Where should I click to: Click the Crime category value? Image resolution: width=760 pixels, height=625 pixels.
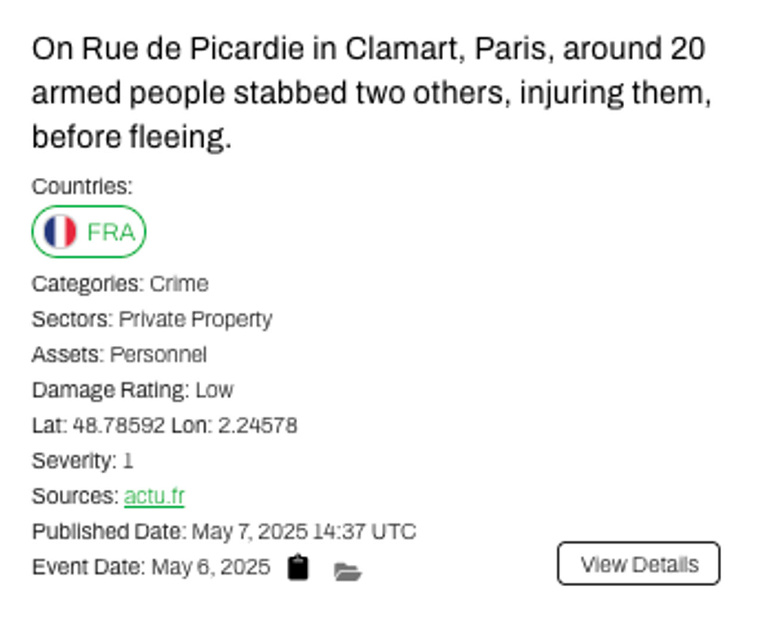[x=179, y=284]
